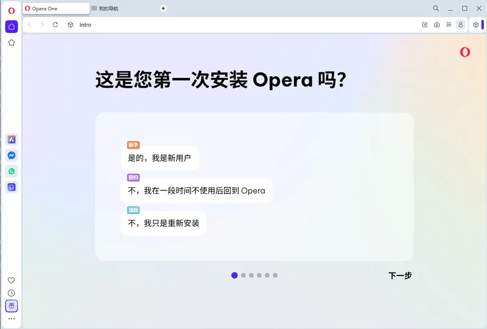Open Facebook Messenger in the sidebar
Screen dimensions: 487x329
pos(12,155)
